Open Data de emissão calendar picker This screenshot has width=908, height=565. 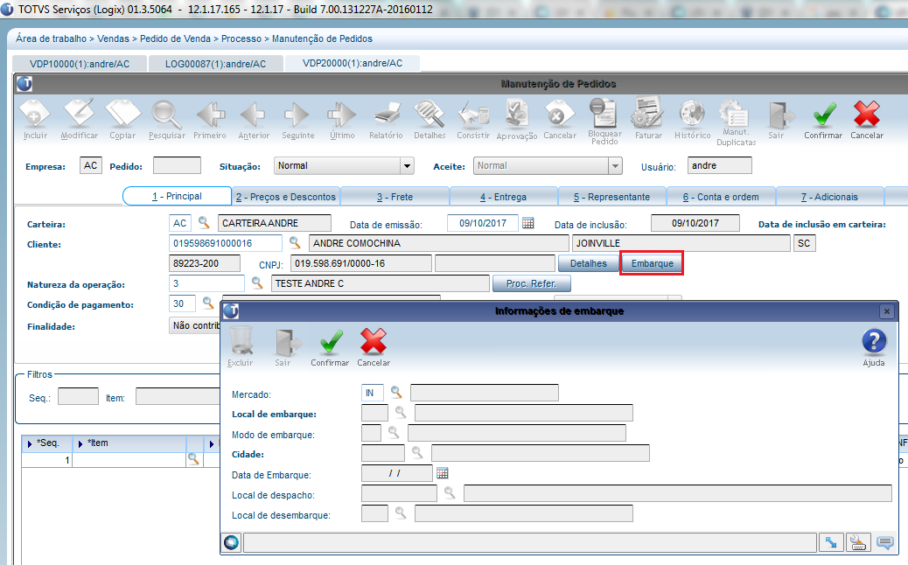pyautogui.click(x=527, y=222)
